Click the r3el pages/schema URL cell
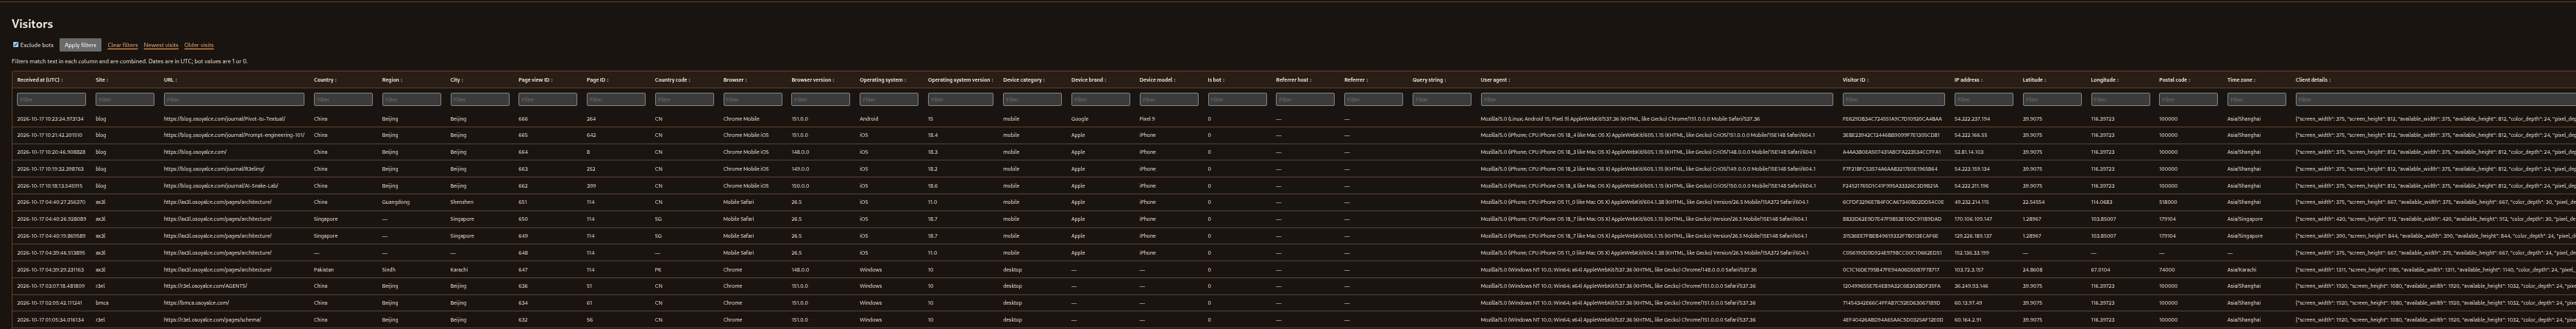The height and width of the screenshot is (329, 2576). tap(212, 319)
